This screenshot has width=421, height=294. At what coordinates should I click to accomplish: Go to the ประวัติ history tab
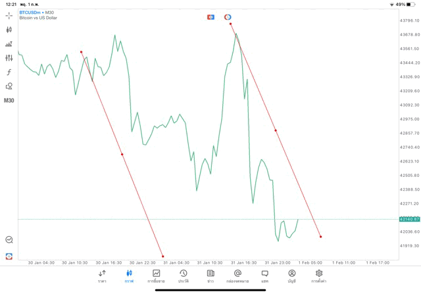click(x=183, y=276)
